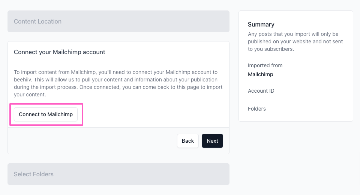
Task: Return with the Back button
Action: tap(188, 141)
